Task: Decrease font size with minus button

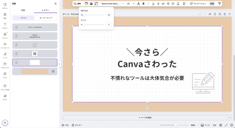Action: (123, 4)
